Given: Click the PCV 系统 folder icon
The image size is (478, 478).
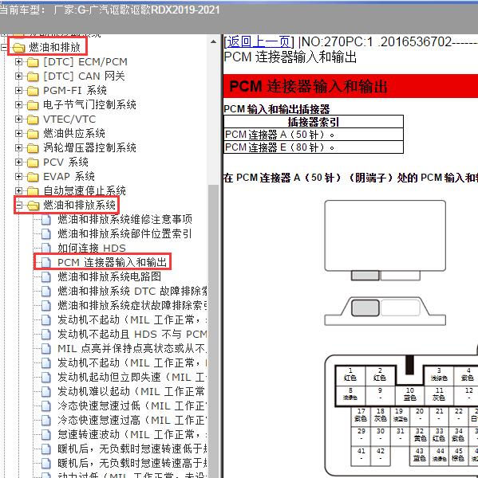Looking at the screenshot, I should tap(33, 163).
